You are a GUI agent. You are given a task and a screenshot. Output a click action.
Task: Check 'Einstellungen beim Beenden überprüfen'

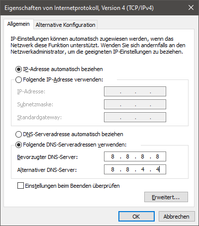20,186
